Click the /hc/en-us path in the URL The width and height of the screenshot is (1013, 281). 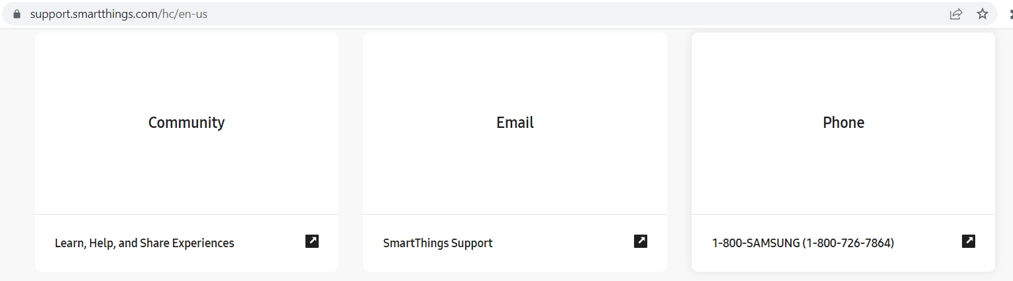[x=184, y=14]
